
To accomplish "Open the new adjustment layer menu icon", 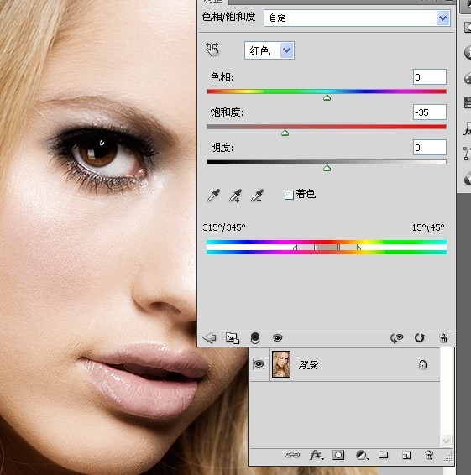I will pos(362,455).
